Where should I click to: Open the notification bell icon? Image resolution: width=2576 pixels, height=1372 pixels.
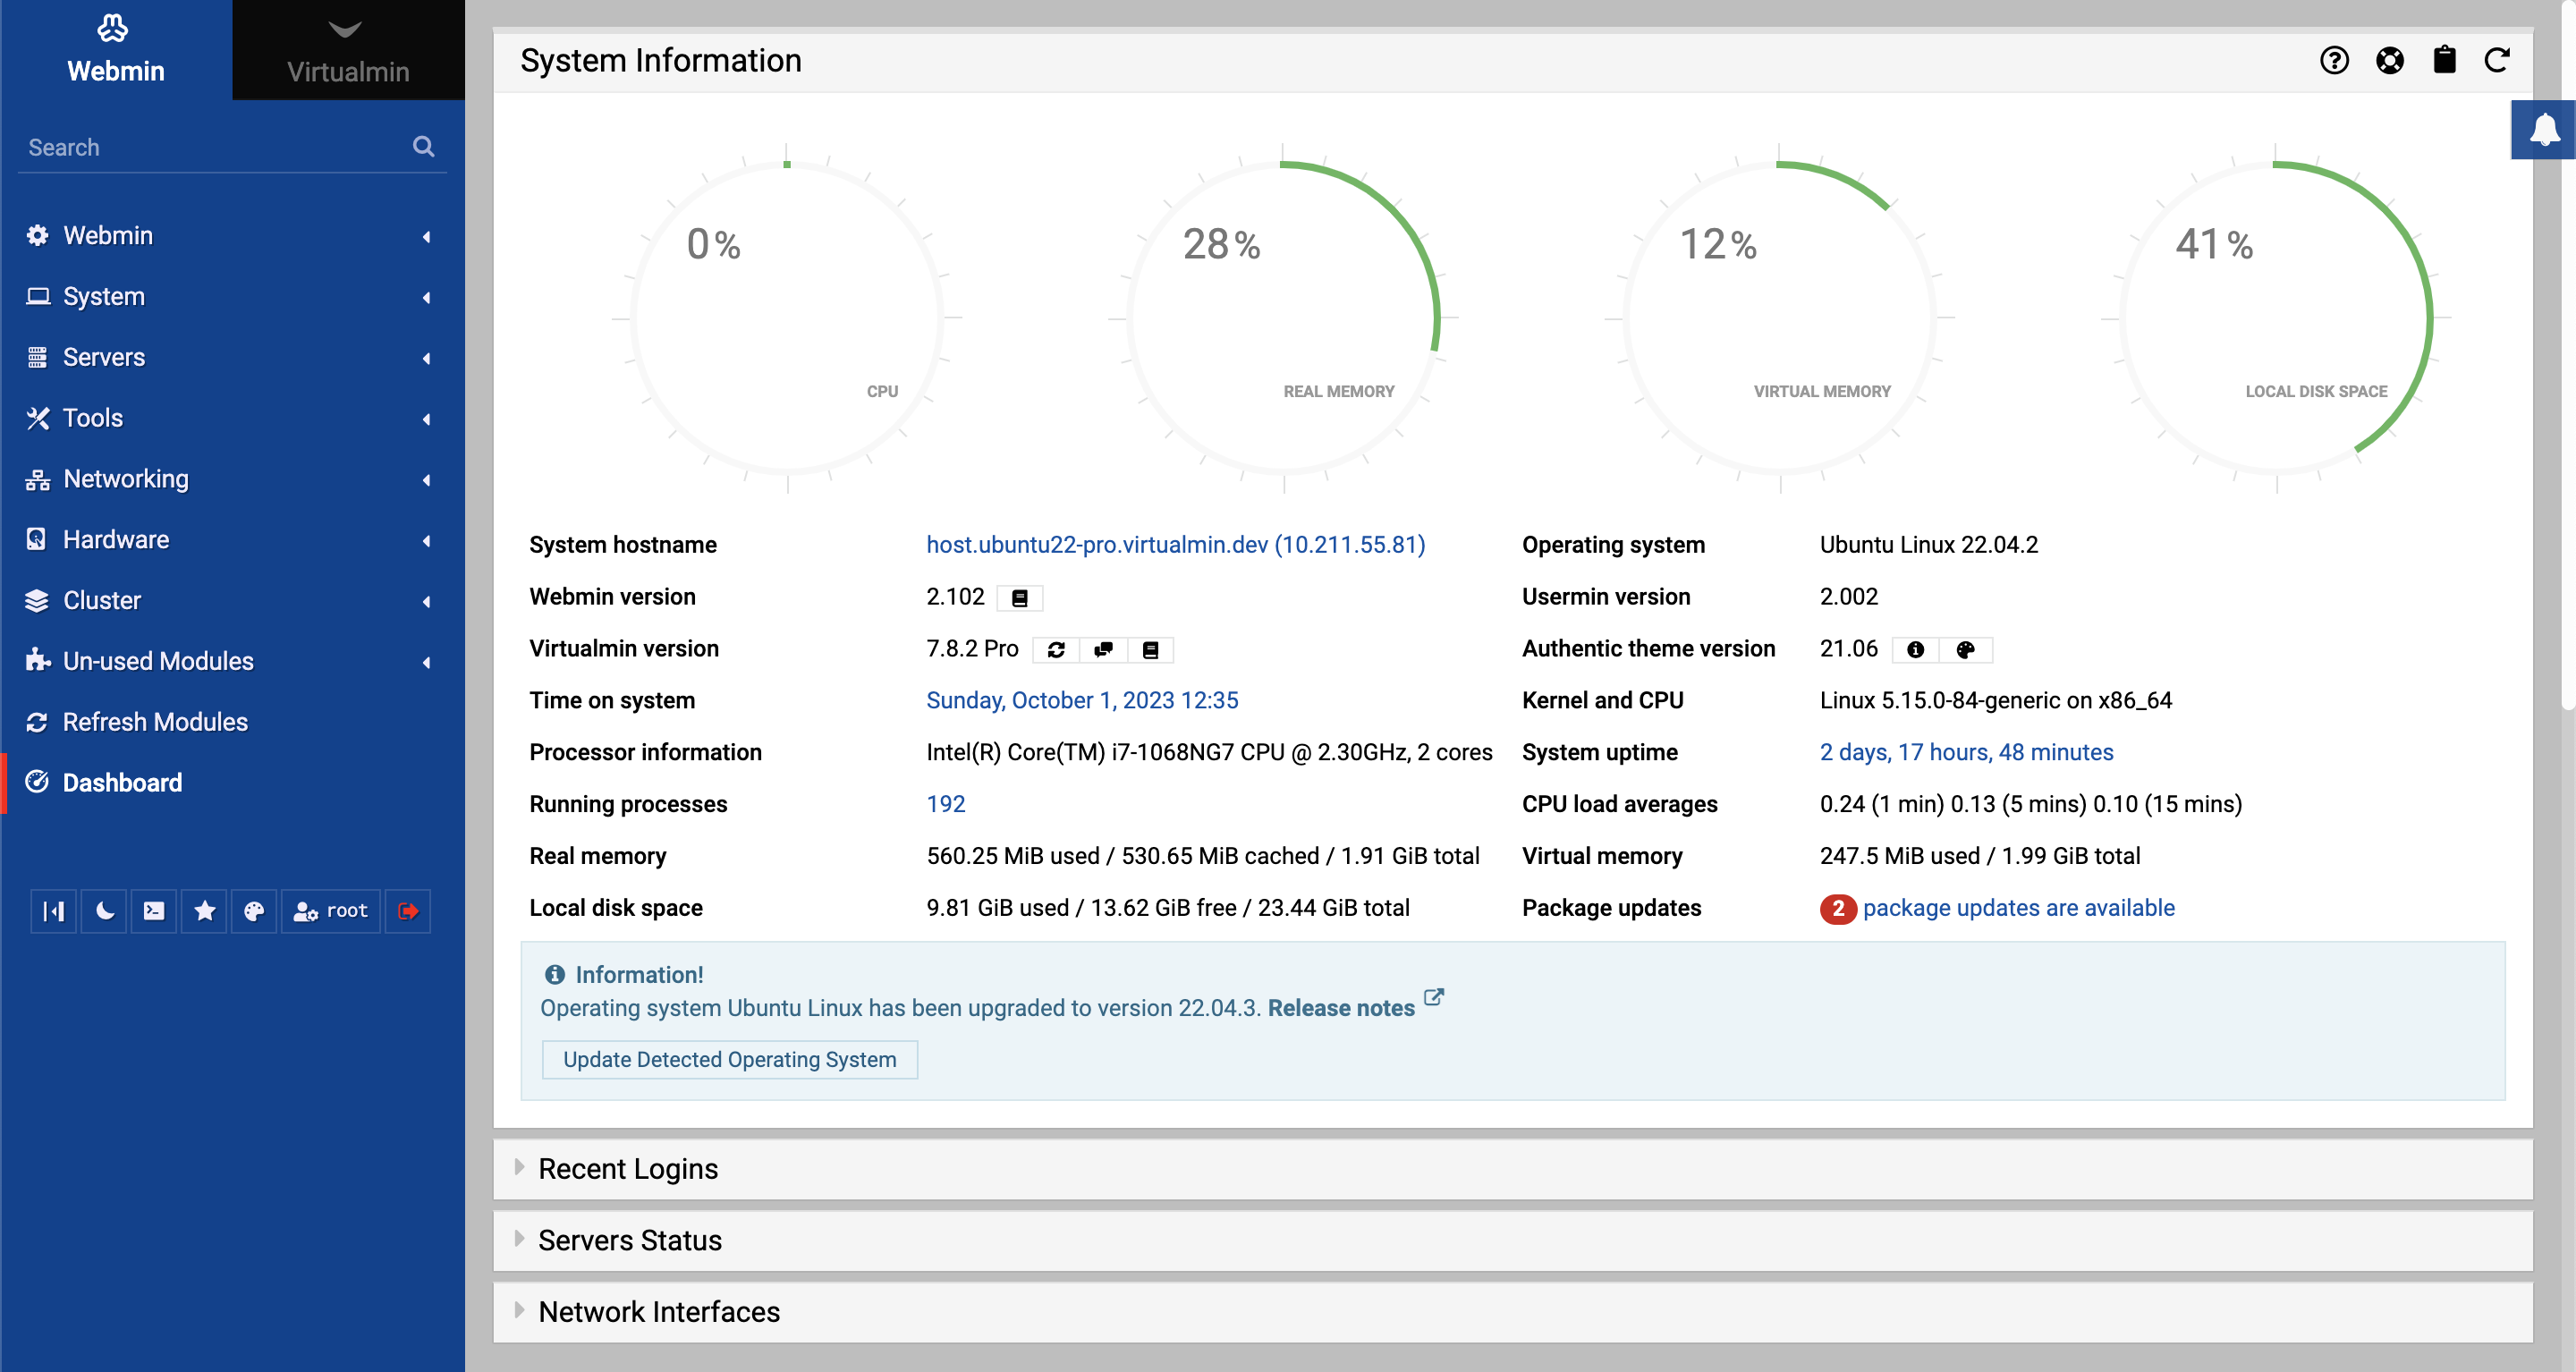point(2544,130)
